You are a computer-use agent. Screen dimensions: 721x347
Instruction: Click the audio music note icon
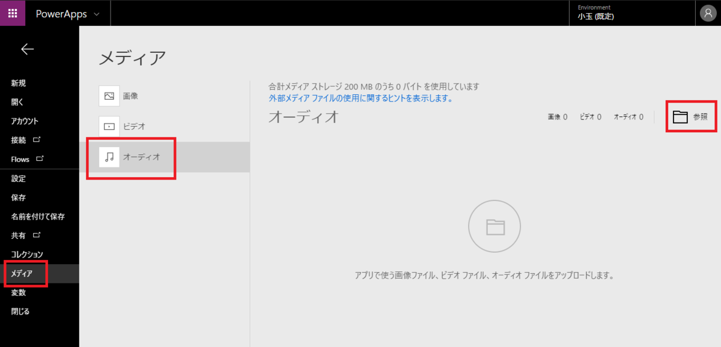(109, 157)
